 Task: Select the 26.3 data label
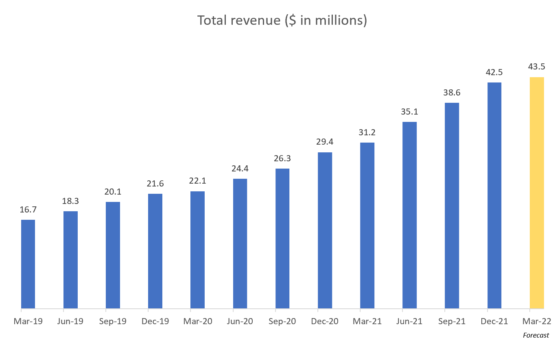click(282, 159)
